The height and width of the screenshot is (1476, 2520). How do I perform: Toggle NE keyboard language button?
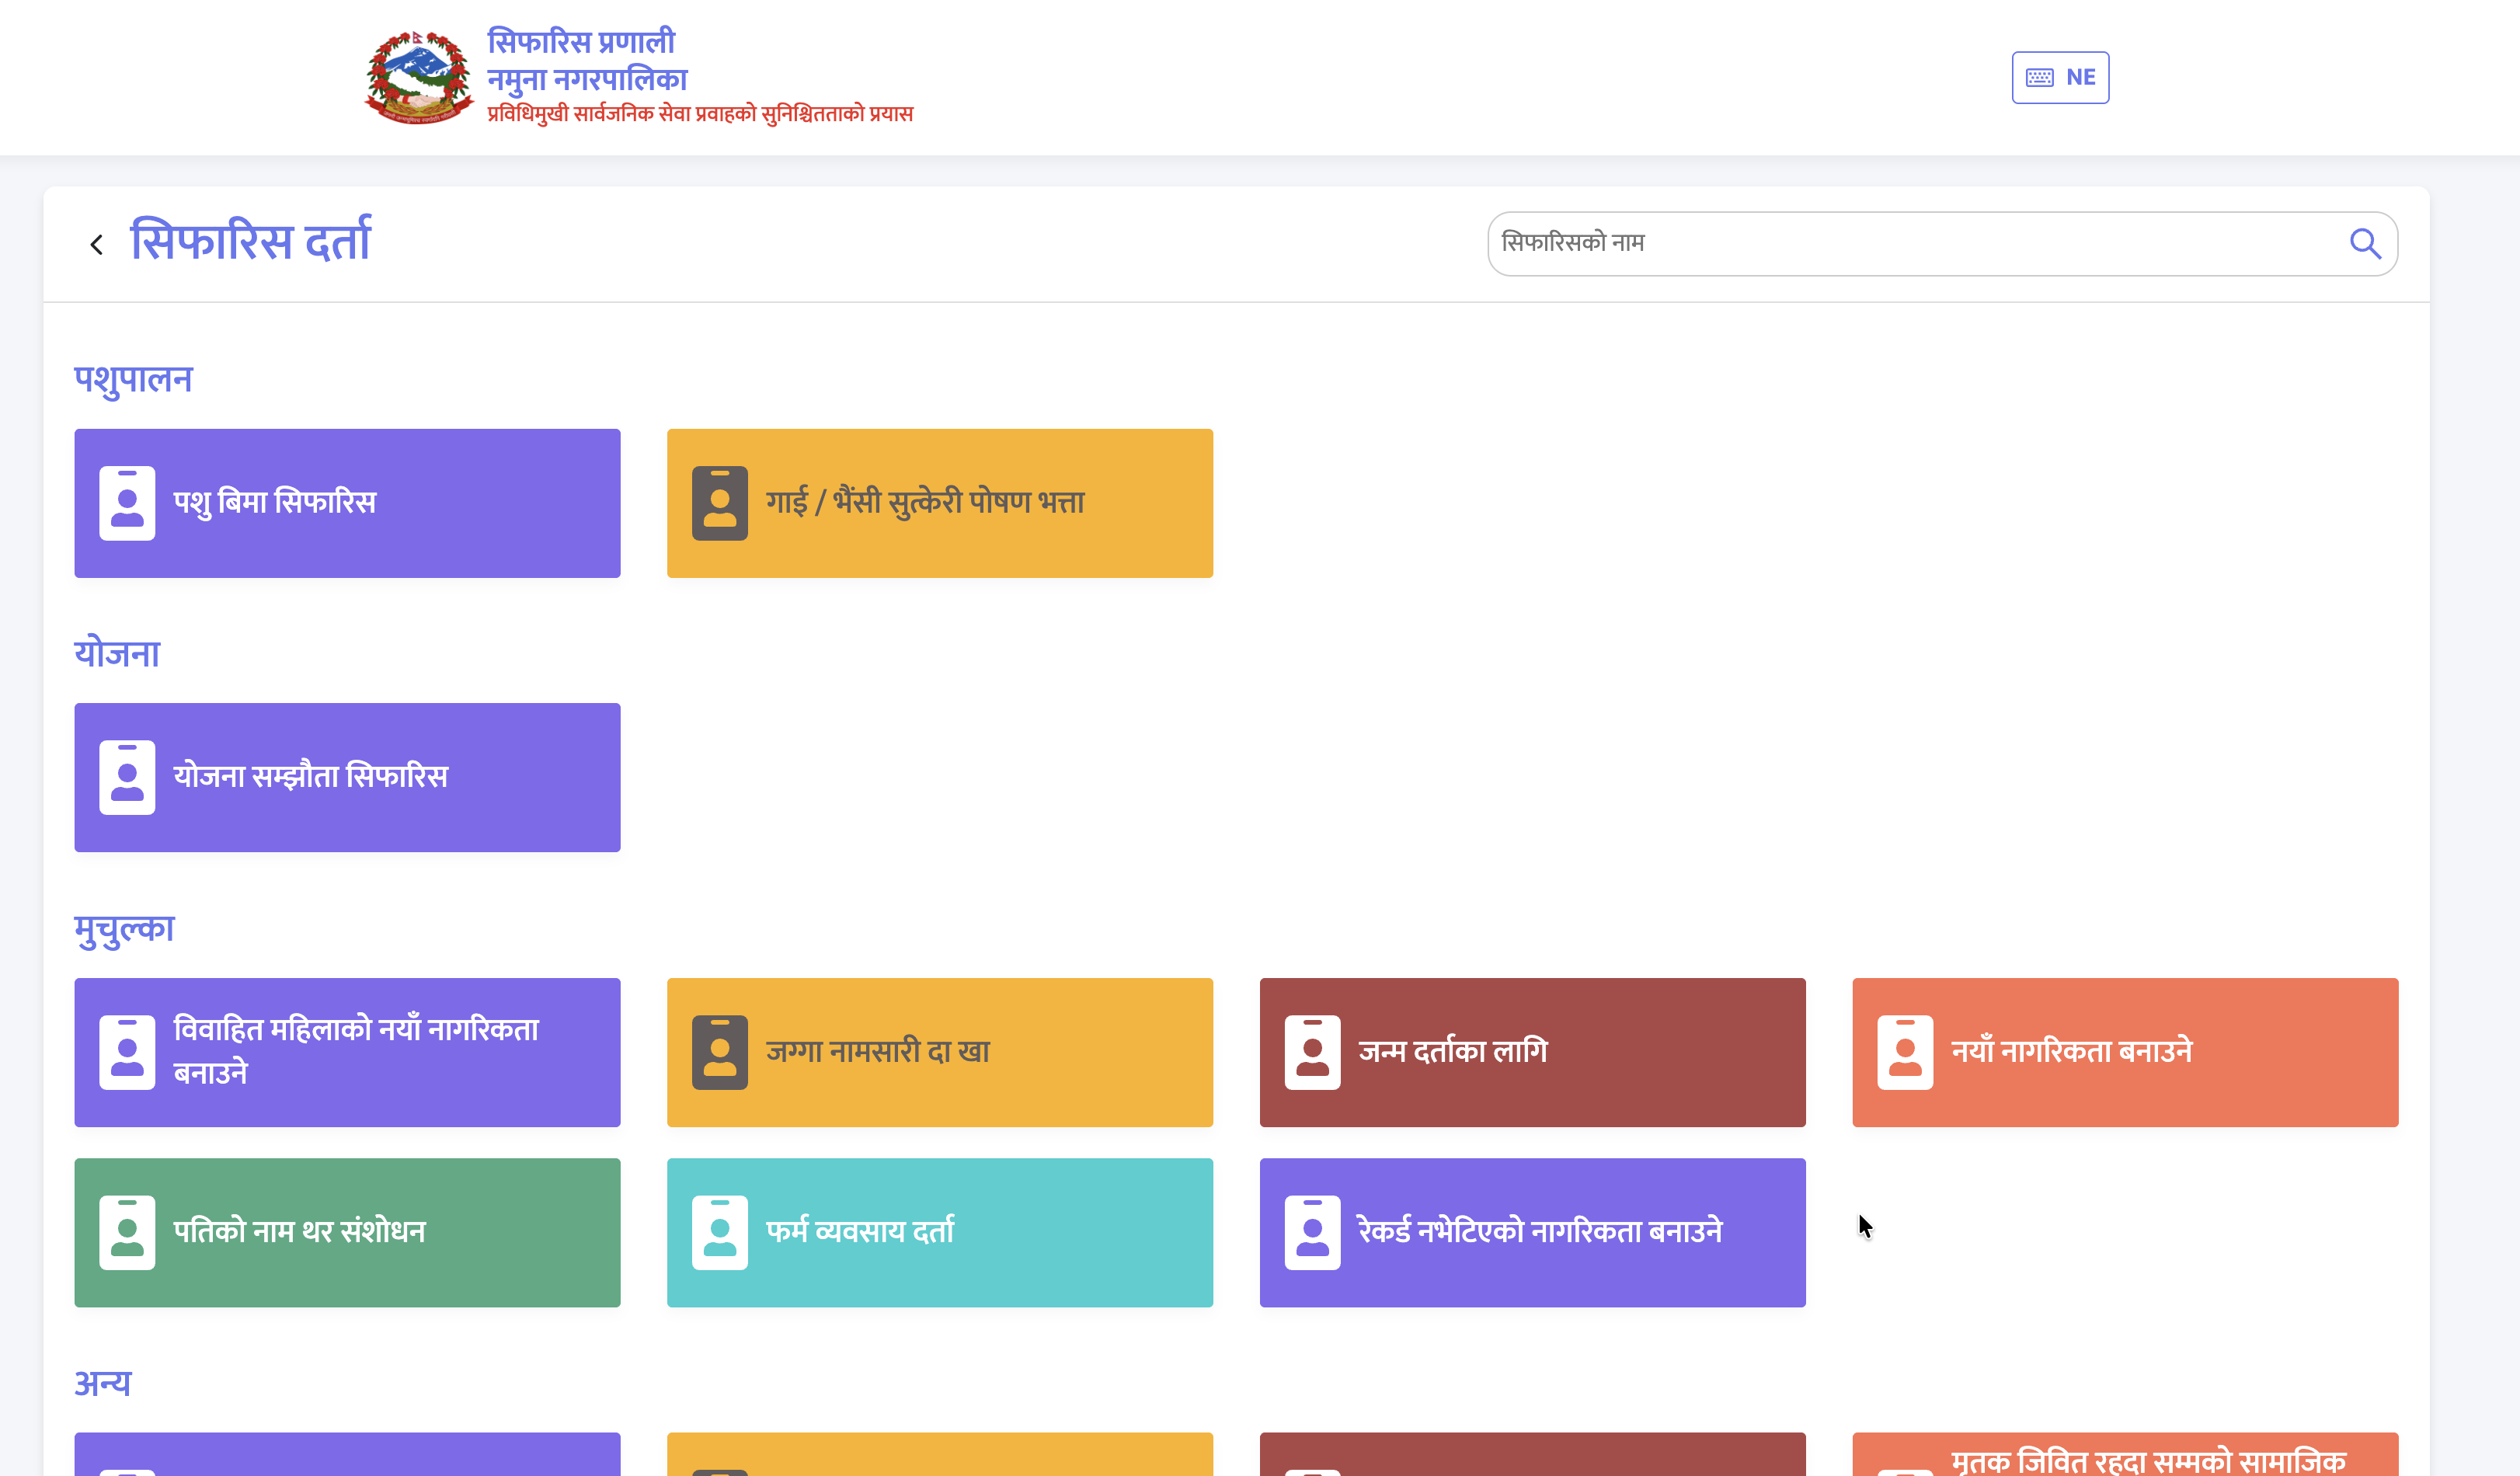[x=2060, y=77]
